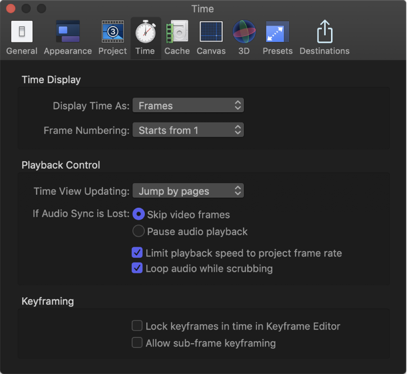407x374 pixels.
Task: Enable Lock keyframes in time in Keyframe Editor
Action: click(137, 326)
